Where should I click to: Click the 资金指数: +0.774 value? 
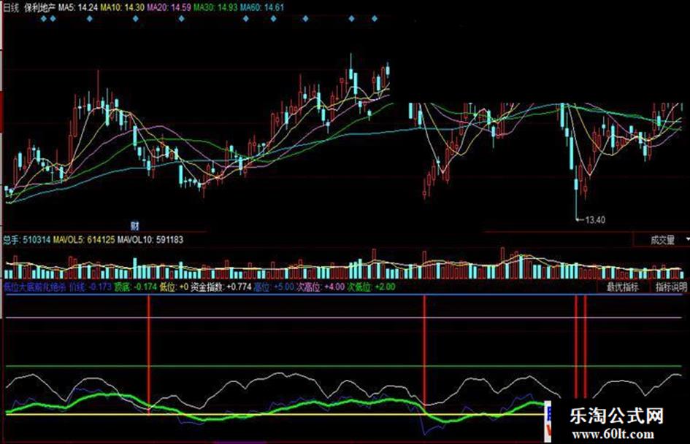click(x=221, y=287)
